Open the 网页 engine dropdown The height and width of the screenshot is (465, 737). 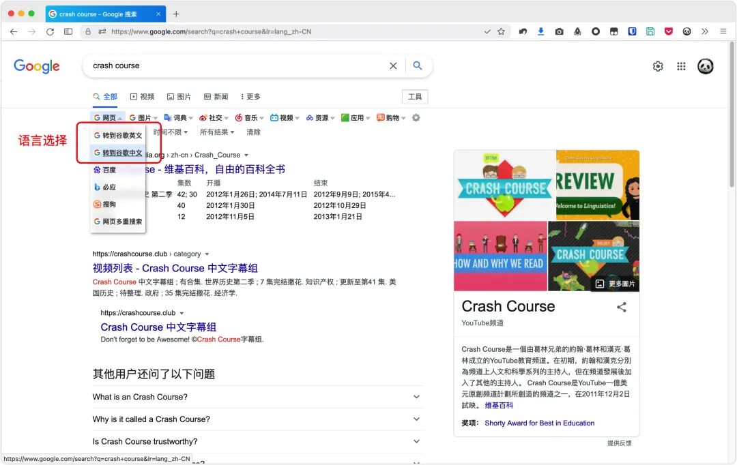coord(108,118)
